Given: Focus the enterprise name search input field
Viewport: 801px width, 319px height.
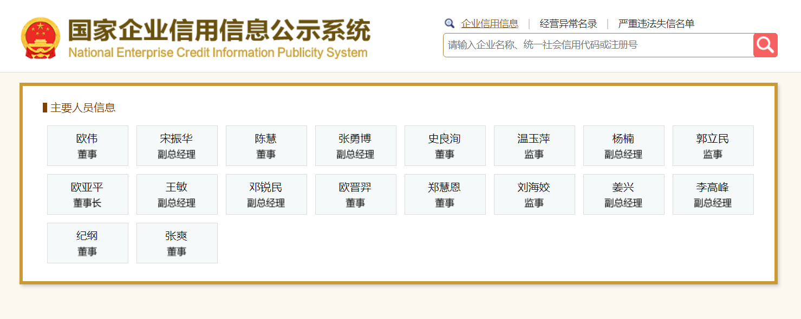Looking at the screenshot, I should point(597,45).
